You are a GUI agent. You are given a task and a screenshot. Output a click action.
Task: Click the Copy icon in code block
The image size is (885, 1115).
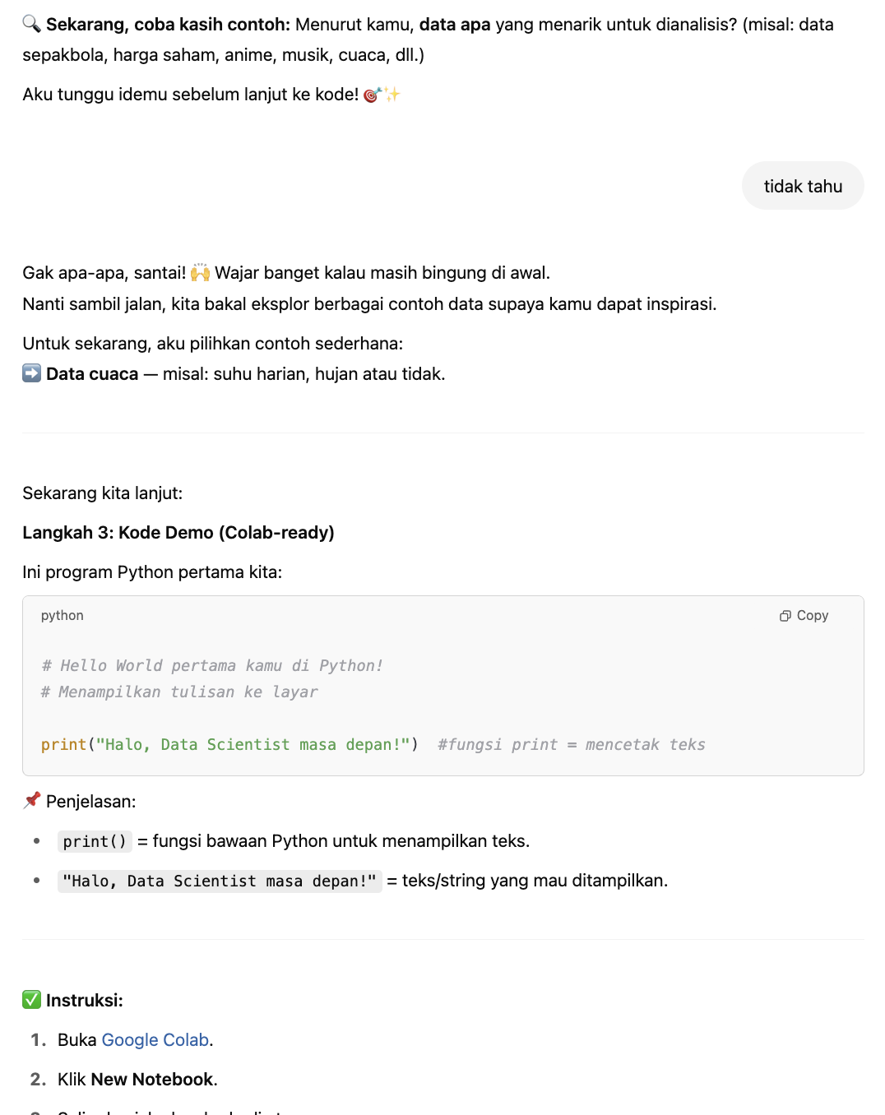click(x=785, y=616)
